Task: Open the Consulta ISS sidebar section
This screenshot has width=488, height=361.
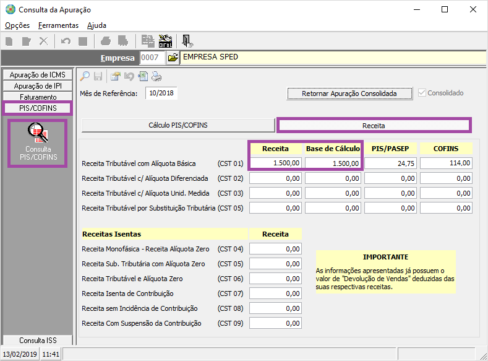Action: 38,340
